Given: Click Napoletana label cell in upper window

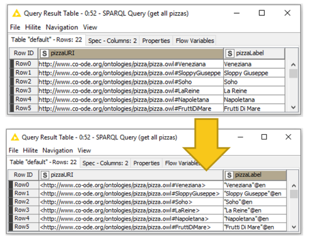Looking at the screenshot, I should 254,100.
